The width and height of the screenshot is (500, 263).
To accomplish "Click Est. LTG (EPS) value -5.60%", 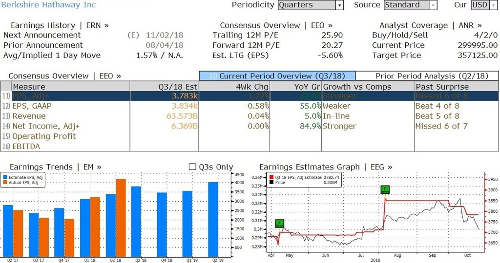I will [x=330, y=56].
